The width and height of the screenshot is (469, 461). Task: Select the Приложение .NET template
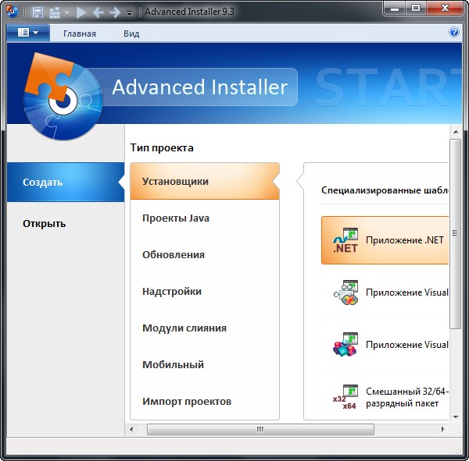(x=385, y=240)
